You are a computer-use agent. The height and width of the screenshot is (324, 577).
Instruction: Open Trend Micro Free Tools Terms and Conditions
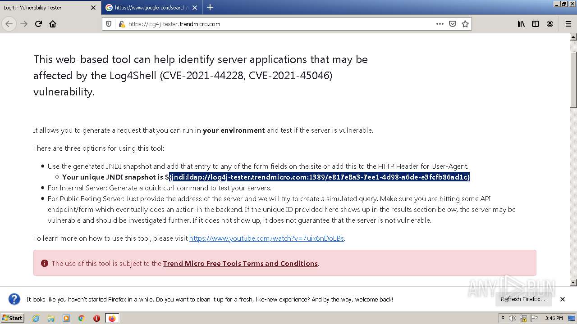point(240,264)
